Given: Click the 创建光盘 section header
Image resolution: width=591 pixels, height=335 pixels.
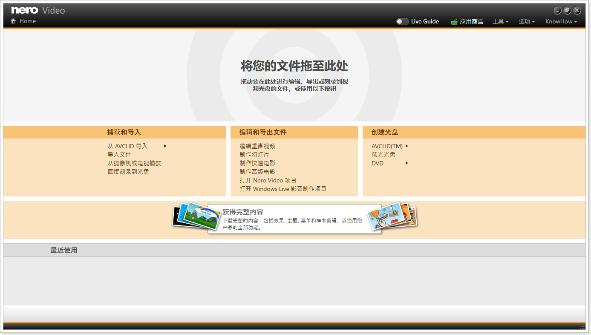Looking at the screenshot, I should (385, 132).
